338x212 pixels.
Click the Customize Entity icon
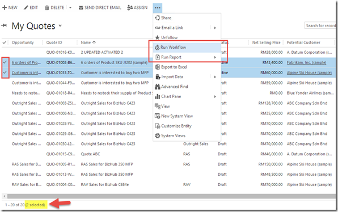tap(158, 126)
